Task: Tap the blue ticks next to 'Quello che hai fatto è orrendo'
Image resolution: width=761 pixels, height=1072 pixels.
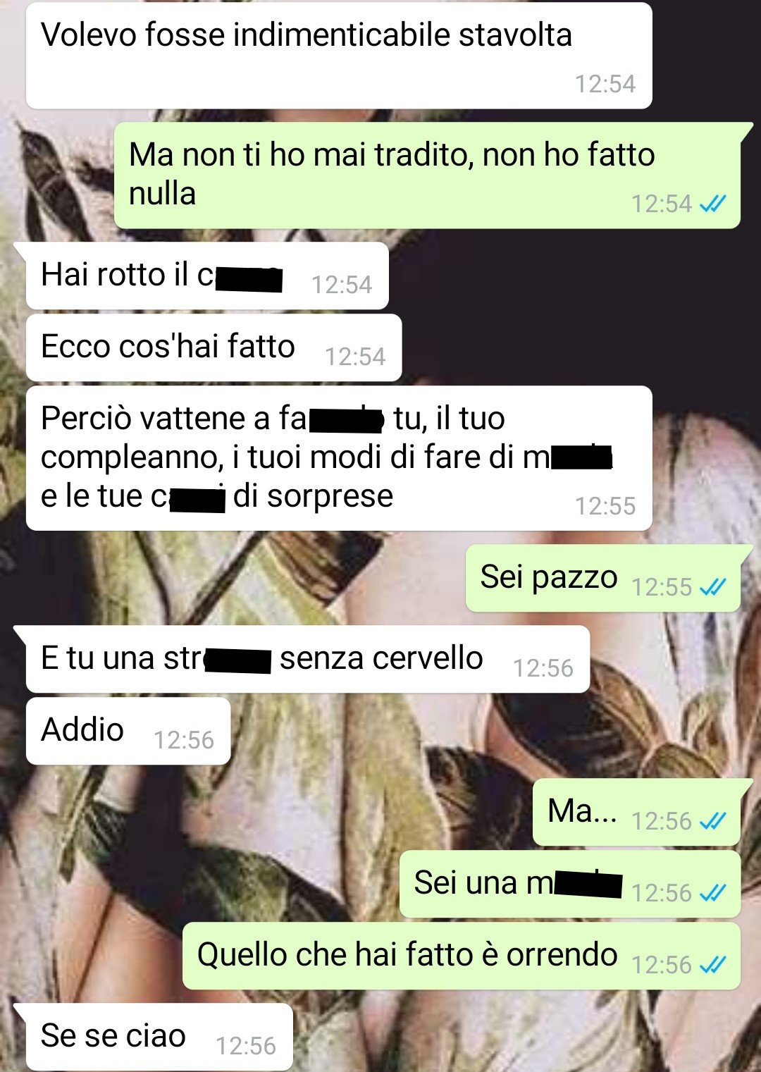Action: point(712,965)
